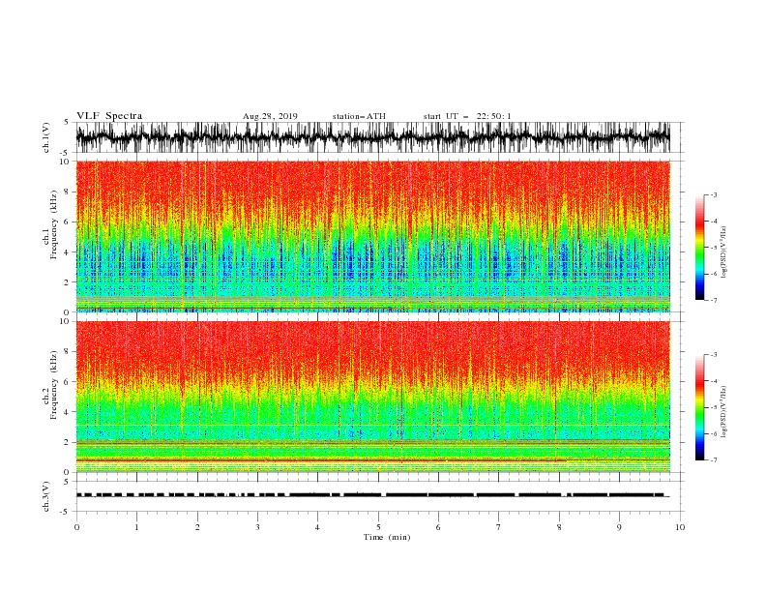Click inside the ch.1 spectrogram plot
The width and height of the screenshot is (766, 592).
coord(372,236)
